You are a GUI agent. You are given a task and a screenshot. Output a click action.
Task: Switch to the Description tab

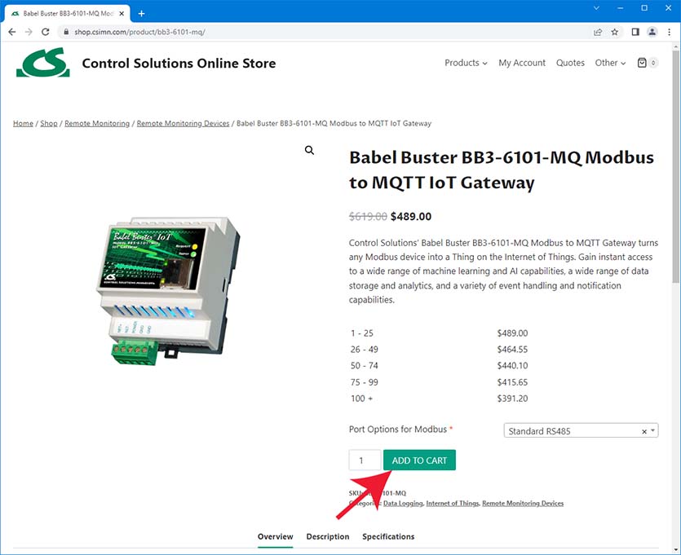tap(328, 536)
